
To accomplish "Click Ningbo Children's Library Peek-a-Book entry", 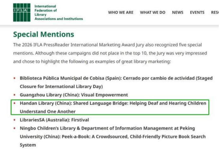I will point(113,137).
